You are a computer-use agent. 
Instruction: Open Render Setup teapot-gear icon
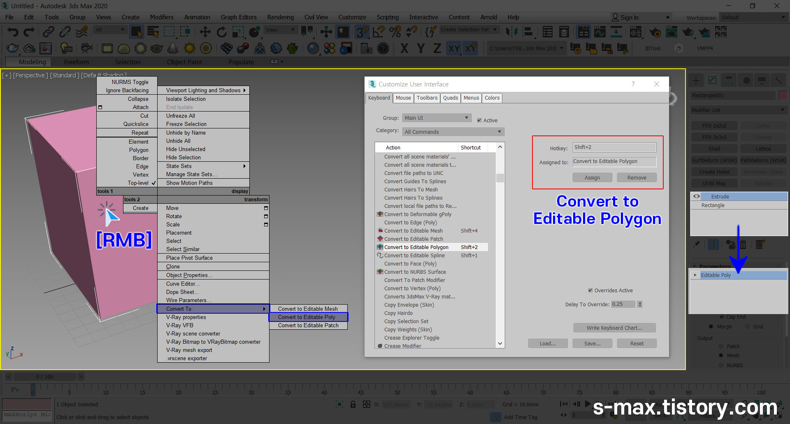(655, 32)
